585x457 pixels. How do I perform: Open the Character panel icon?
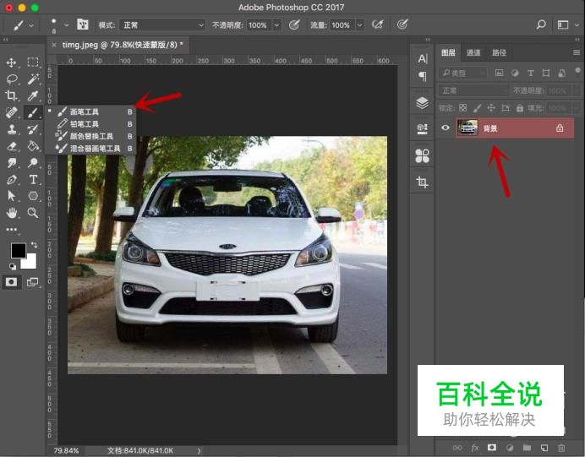pyautogui.click(x=423, y=58)
